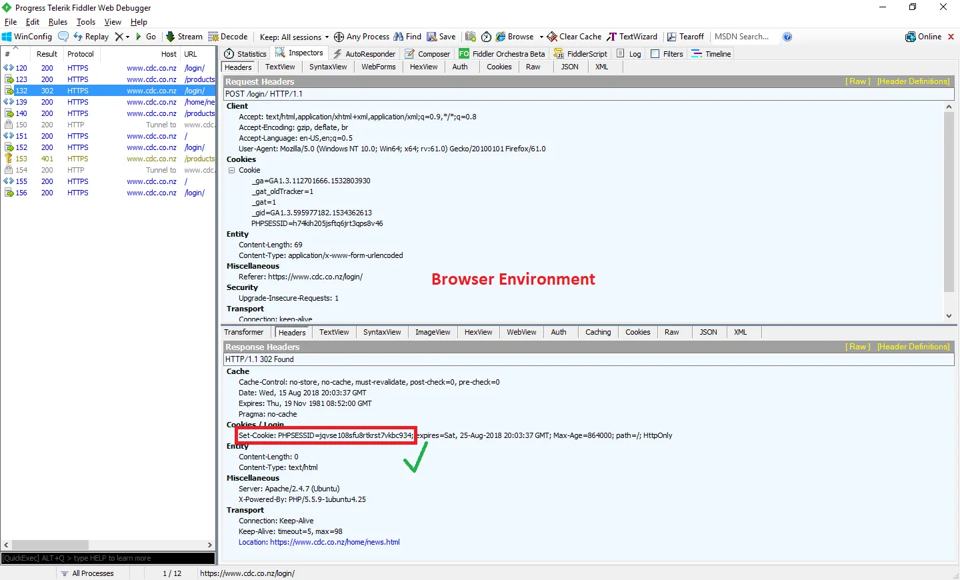Close the toolbar with red X
The image size is (960, 580).
[x=951, y=37]
